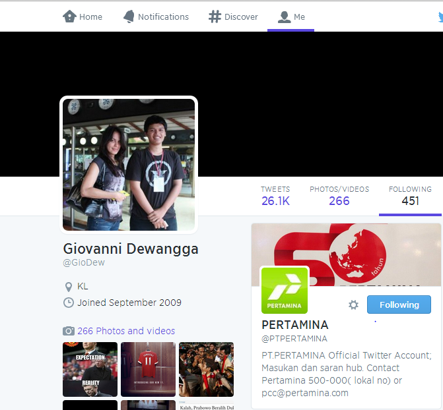Open Kalah, Prabowo article thumbnail
Viewport: 443px width, 410px height.
click(206, 405)
